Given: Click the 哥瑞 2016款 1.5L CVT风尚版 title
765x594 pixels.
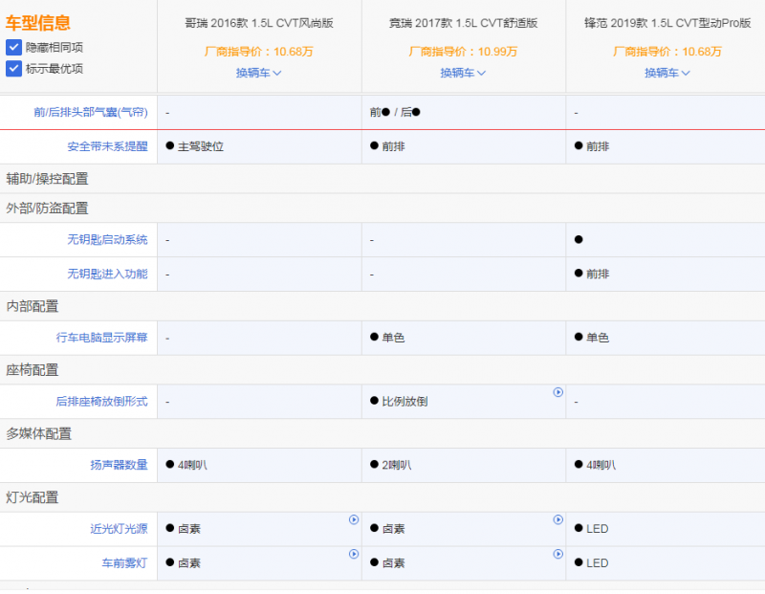Looking at the screenshot, I should point(259,23).
